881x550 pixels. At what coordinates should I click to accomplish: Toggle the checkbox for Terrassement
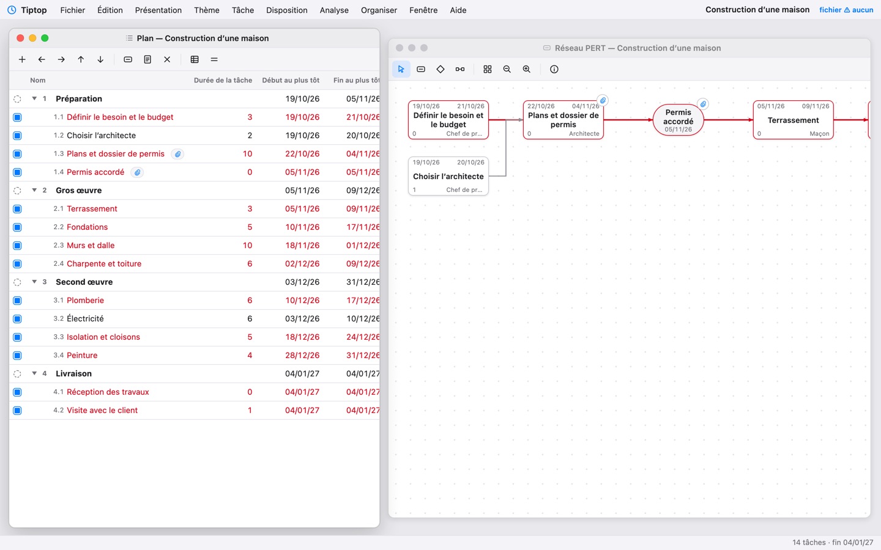[x=17, y=209]
